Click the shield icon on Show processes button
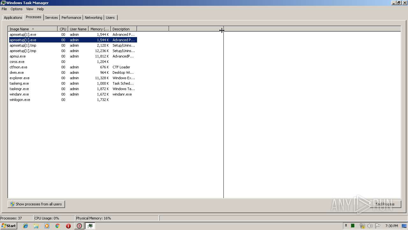Screen dimensions: 408x230 (x=12, y=204)
